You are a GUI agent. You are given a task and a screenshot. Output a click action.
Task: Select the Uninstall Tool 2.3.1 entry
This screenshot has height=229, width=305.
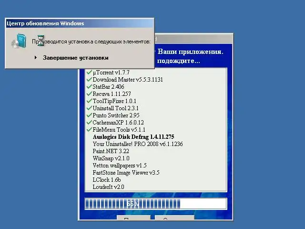point(115,108)
